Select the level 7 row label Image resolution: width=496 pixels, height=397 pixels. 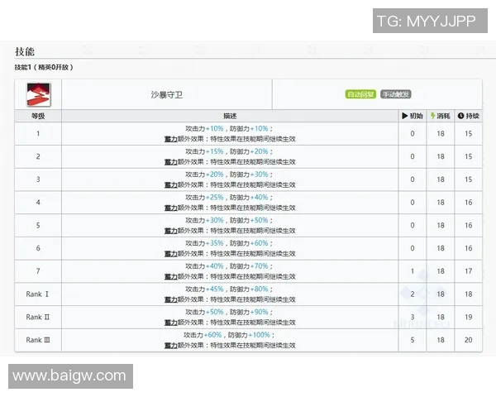coord(37,271)
